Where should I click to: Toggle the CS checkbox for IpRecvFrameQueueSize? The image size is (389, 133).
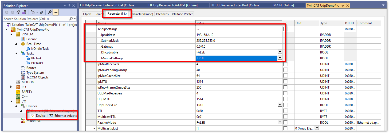285,88
